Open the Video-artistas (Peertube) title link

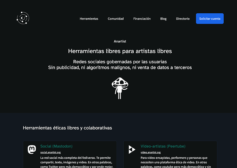click(x=163, y=146)
